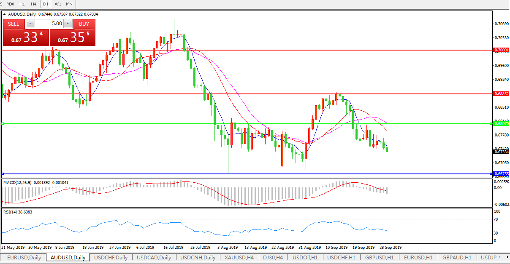Open the XAUUSD,H4 chart tab

239,257
